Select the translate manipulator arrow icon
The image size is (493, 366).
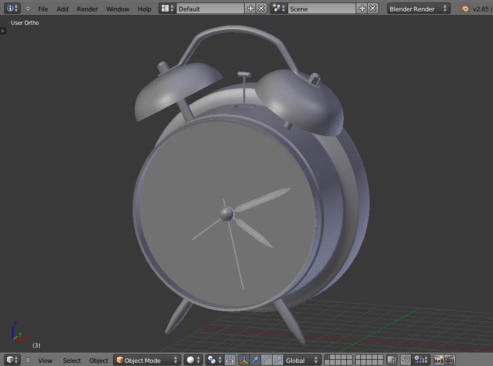tap(256, 360)
